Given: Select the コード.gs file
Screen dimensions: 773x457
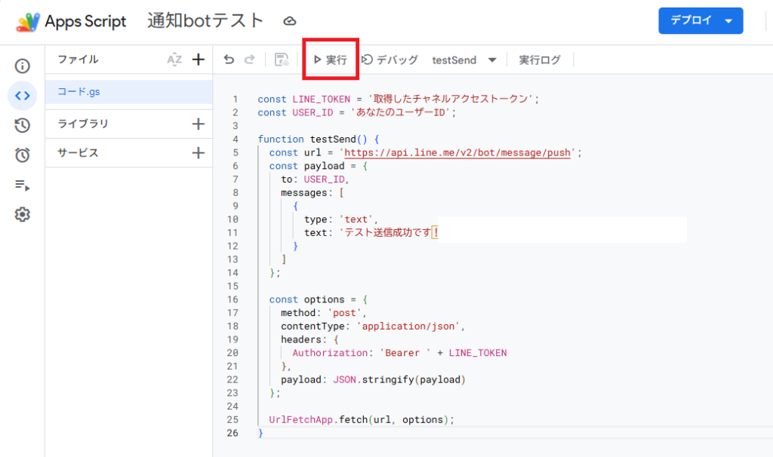Looking at the screenshot, I should (x=128, y=91).
